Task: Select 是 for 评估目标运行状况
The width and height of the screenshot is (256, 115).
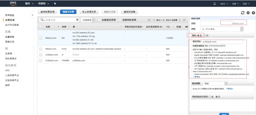Action: click(210, 97)
